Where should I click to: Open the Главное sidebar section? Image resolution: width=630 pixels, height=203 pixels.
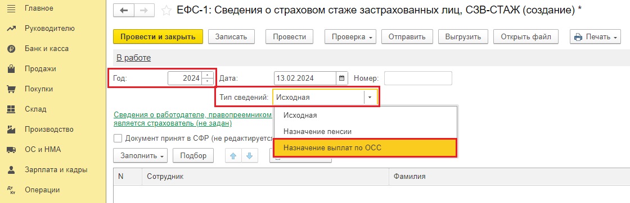coord(39,8)
